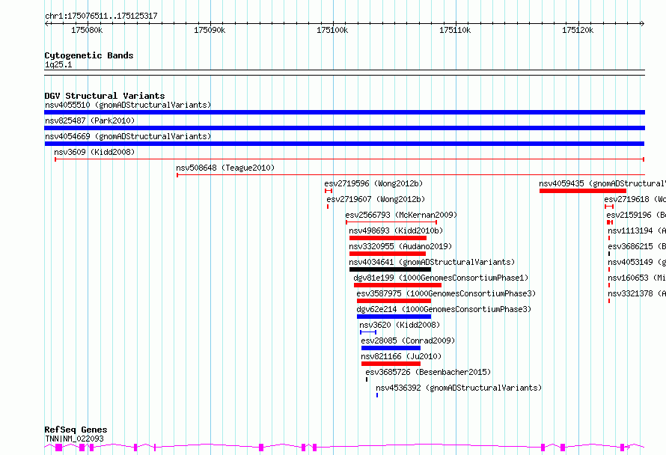
Task: Open dgv62e214 1000Genomes Phase3 label
Action: coord(444,309)
